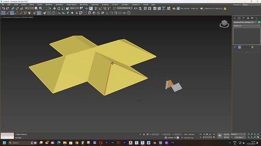Open the selection filter dropdown
261x146 pixels.
29,8
